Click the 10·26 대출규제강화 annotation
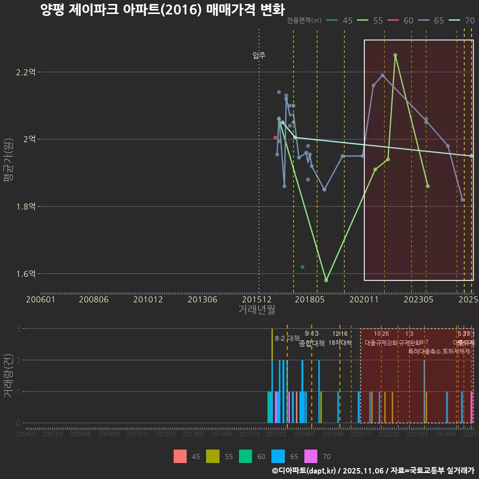This screenshot has height=479, width=479. coord(381,338)
